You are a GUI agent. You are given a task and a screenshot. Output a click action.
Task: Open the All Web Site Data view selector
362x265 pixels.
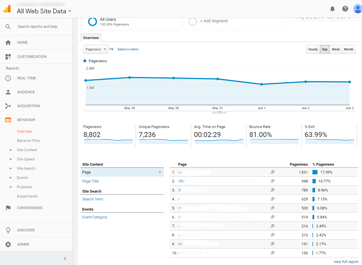click(x=44, y=11)
